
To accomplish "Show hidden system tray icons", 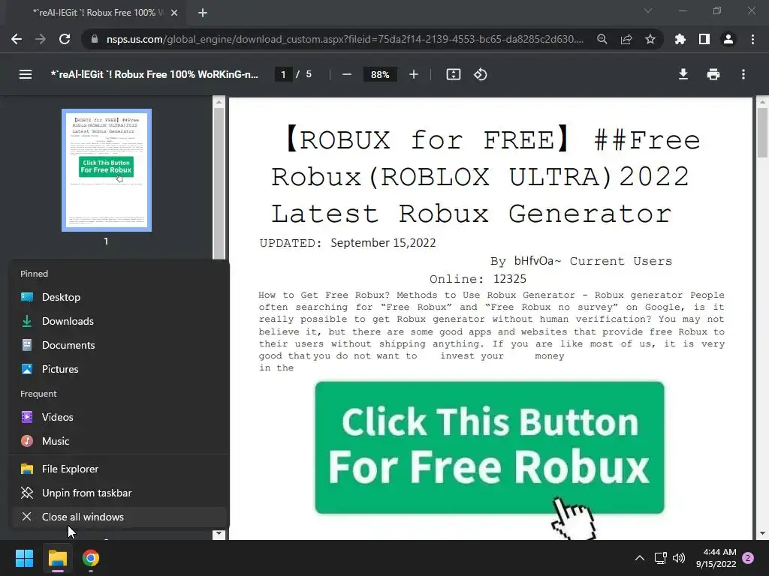I will click(640, 558).
